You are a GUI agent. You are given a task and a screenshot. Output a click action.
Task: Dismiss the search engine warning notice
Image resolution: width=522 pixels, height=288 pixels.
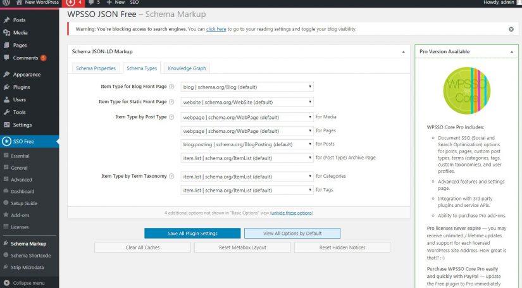coord(511,29)
